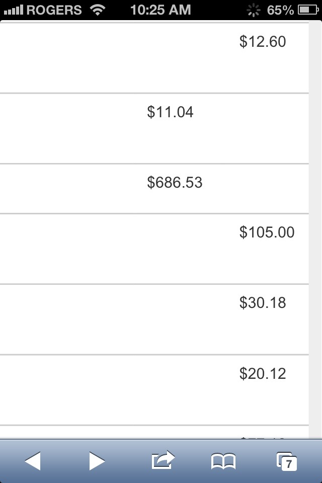Select the $12.60 amount
This screenshot has height=483, width=322.
[x=263, y=42]
